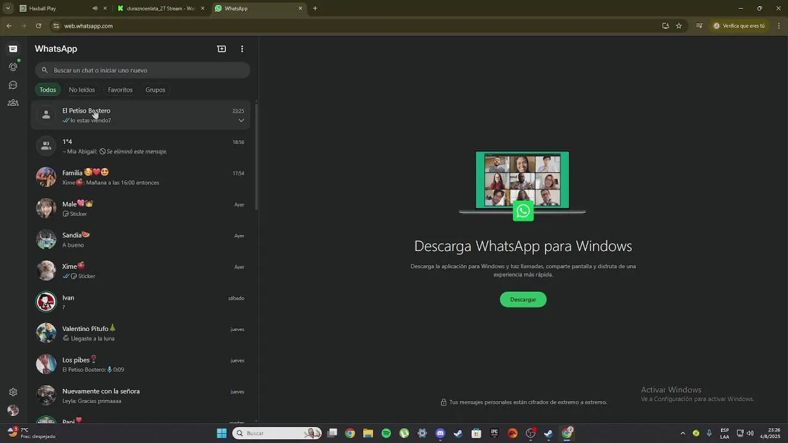Open the 1°4 group chat

tap(141, 146)
